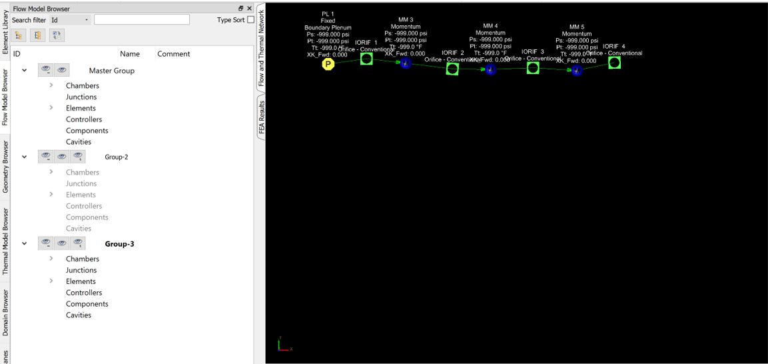The image size is (768, 364).
Task: Click the PL 1 boundary plenum node
Action: 328,64
